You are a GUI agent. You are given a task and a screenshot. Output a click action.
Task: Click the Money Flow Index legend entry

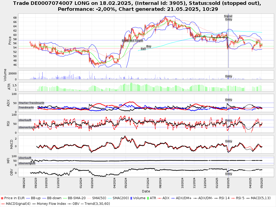[51, 203]
